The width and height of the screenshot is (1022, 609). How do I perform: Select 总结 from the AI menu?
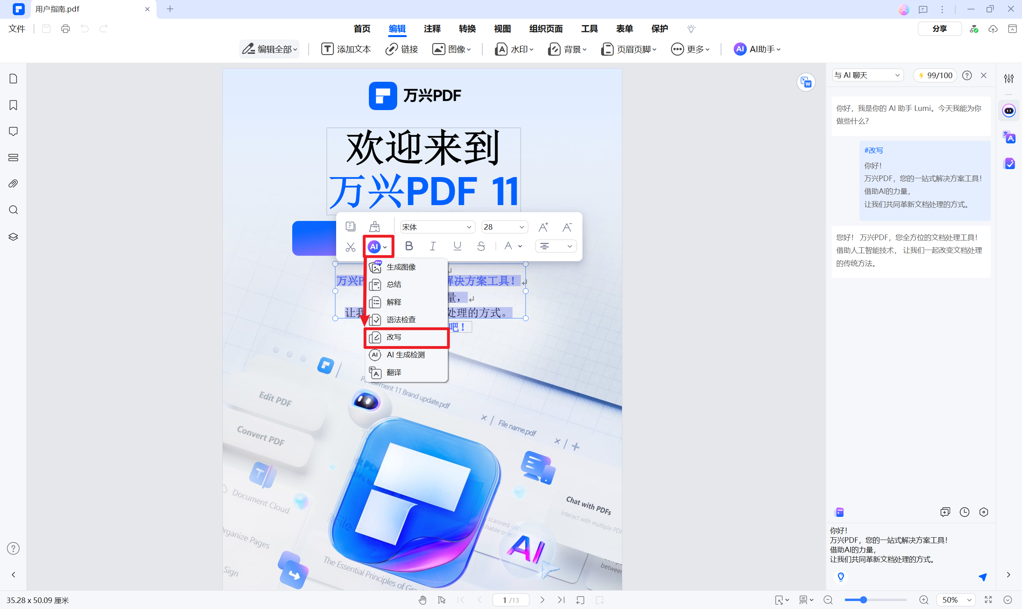407,284
